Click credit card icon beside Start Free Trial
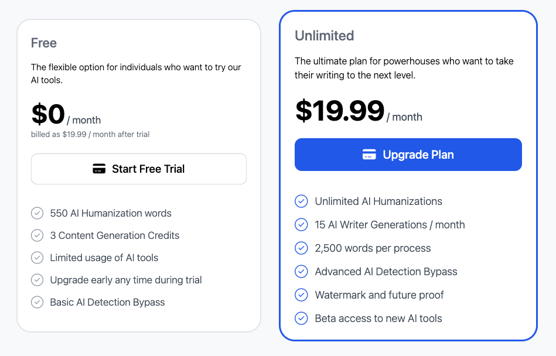 click(99, 169)
